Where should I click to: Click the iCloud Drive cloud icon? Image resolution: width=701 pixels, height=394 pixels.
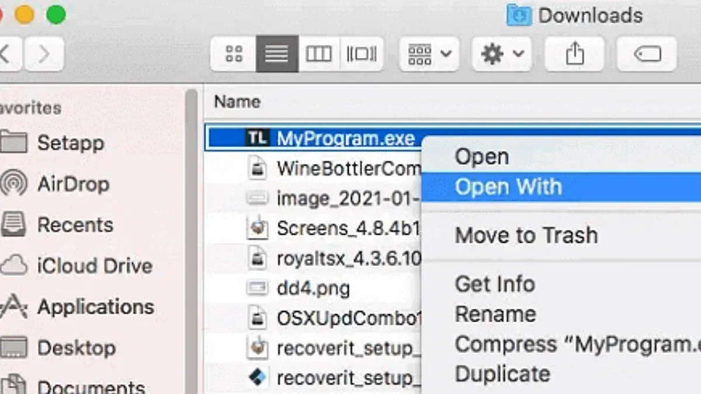[13, 266]
